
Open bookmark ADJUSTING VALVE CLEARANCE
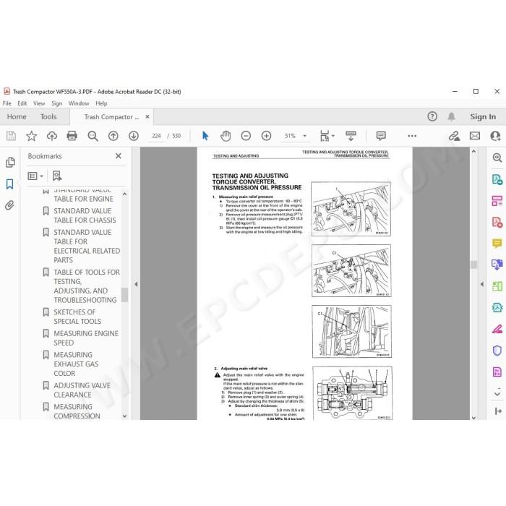pos(82,390)
